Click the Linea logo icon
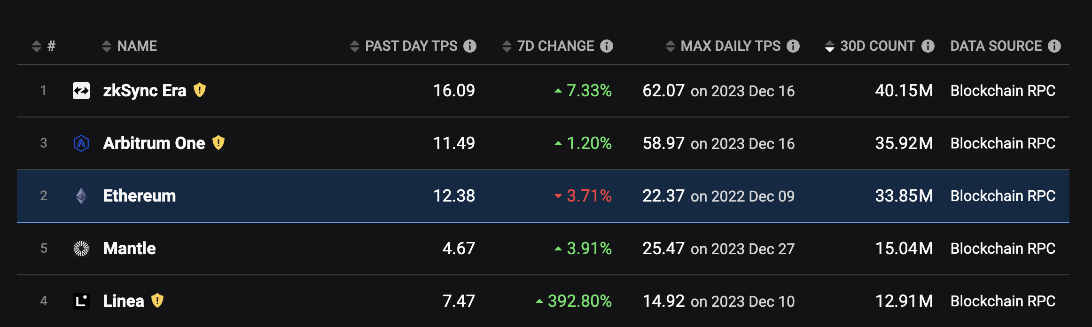This screenshot has width=1092, height=327. point(81,301)
